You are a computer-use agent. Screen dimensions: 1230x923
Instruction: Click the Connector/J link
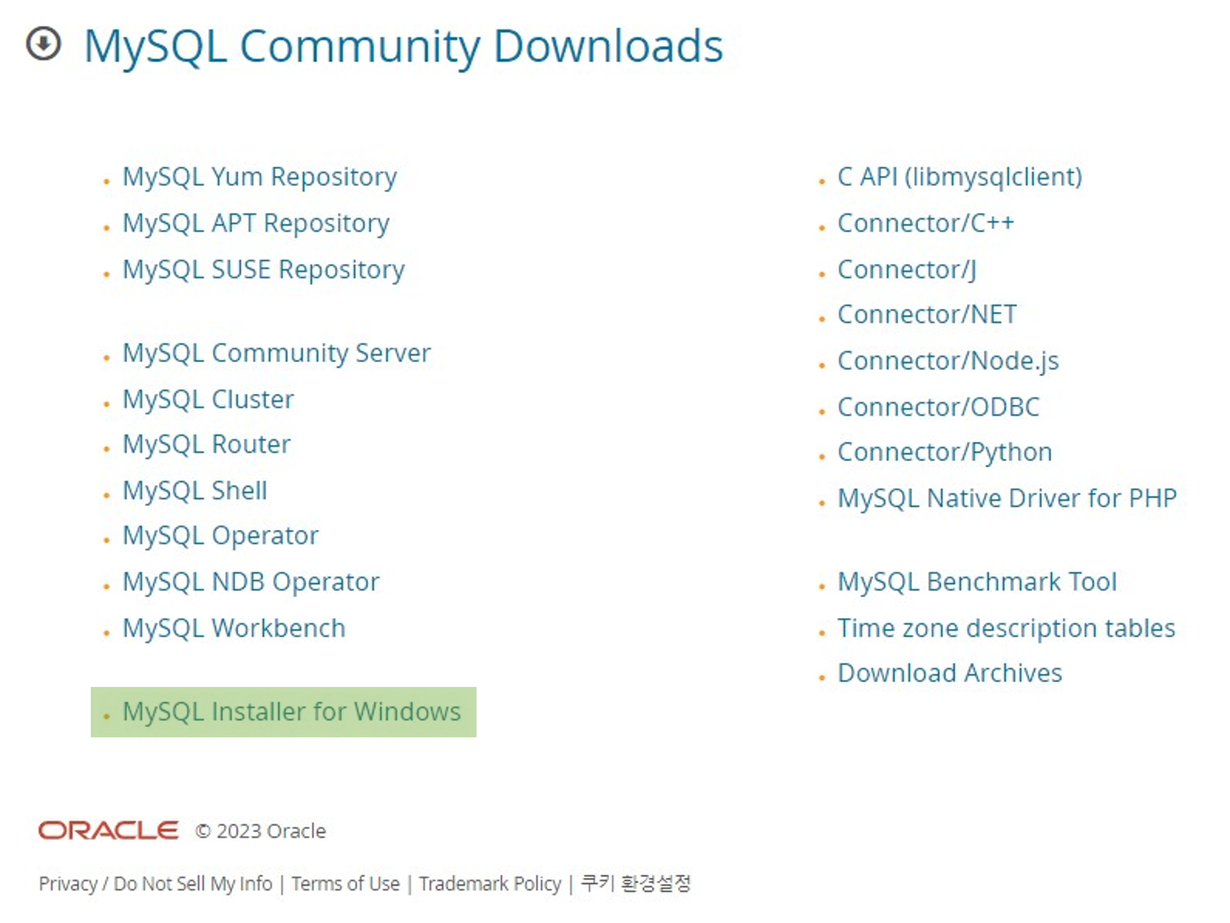(x=907, y=270)
